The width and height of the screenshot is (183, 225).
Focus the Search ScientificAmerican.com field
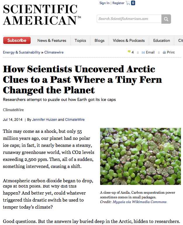(128, 19)
